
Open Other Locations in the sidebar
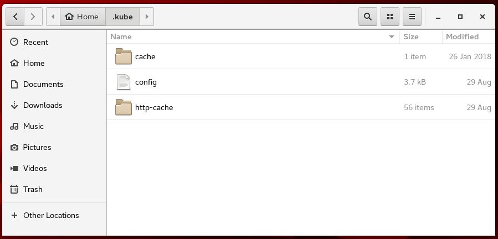pyautogui.click(x=51, y=215)
